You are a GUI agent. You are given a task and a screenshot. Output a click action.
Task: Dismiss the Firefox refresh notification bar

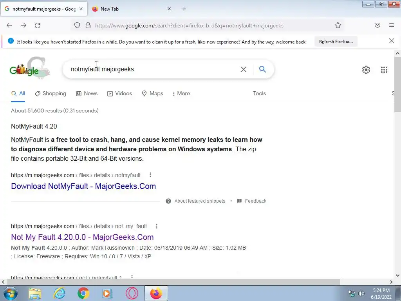[392, 41]
